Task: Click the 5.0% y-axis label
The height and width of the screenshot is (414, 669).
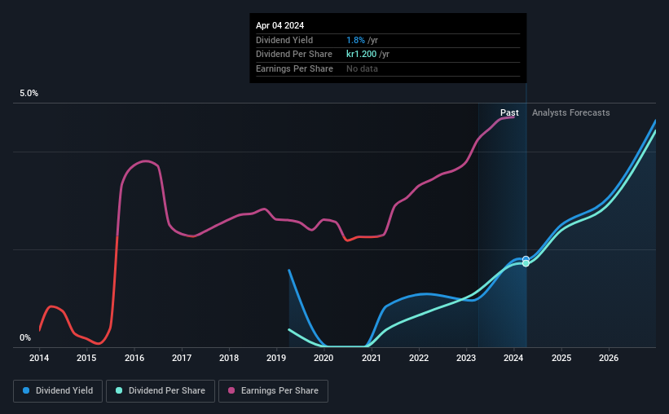Action: (x=29, y=94)
